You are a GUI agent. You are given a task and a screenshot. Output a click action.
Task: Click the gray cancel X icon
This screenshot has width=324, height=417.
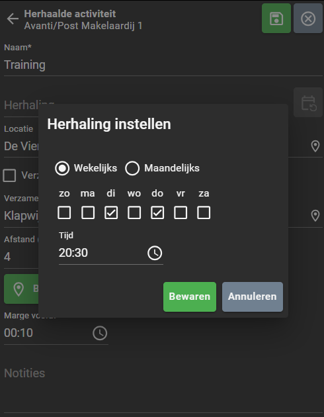tap(308, 19)
